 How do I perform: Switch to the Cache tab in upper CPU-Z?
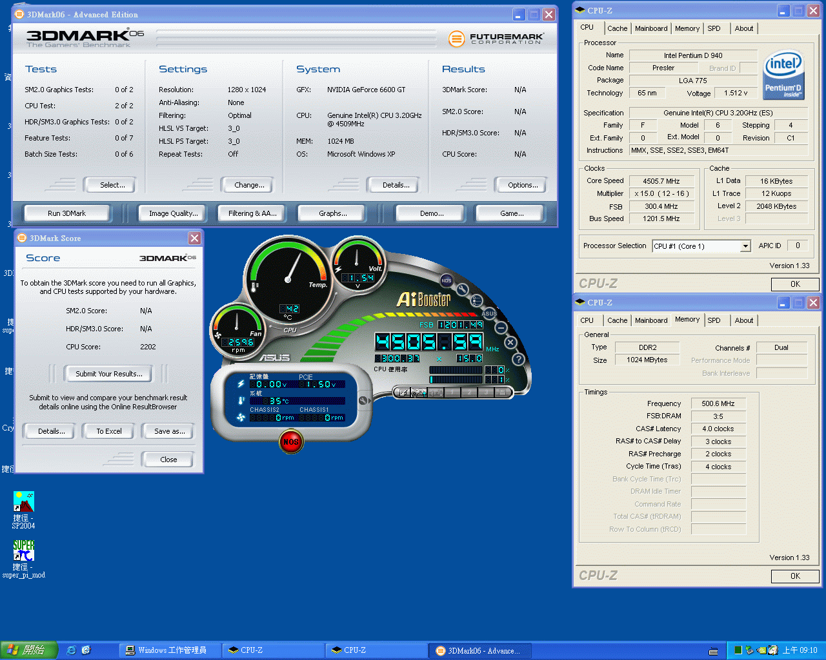click(617, 28)
